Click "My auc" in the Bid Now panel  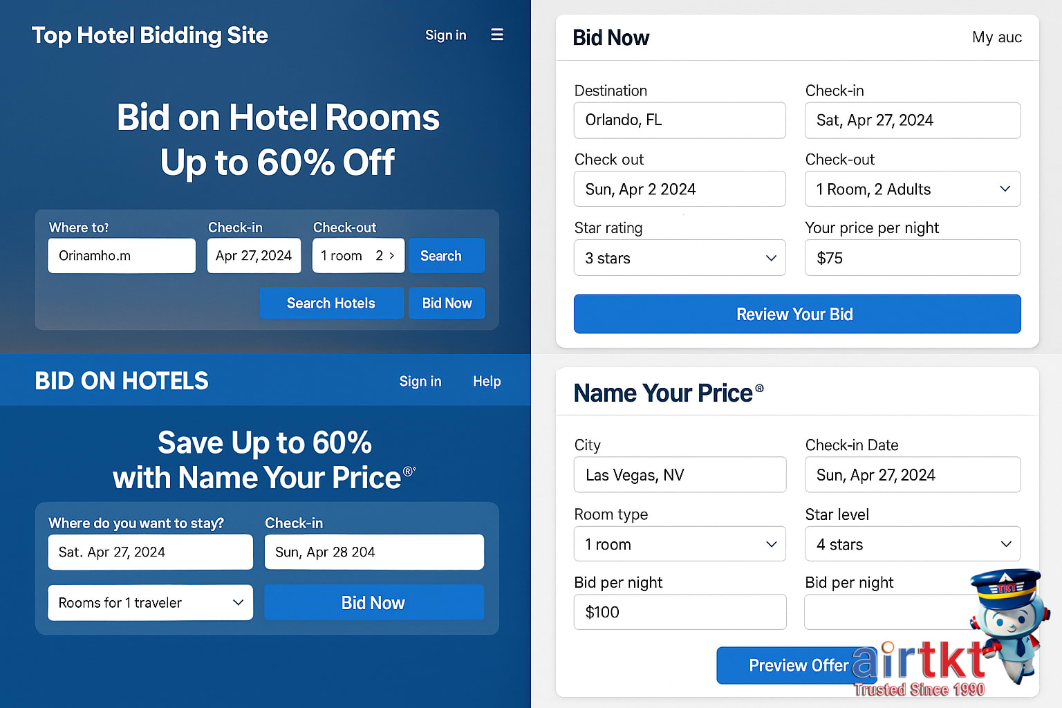click(x=996, y=37)
